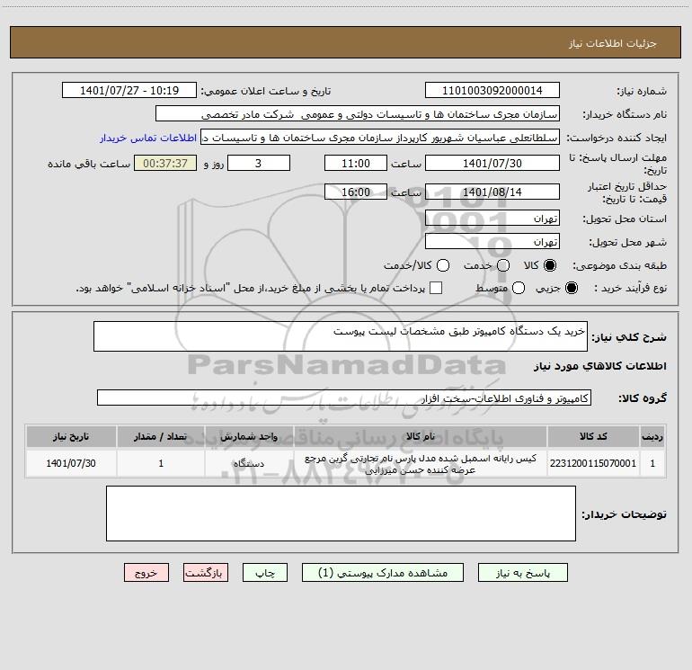
Task: Click the deadline hour field 11:00
Action: (x=356, y=163)
